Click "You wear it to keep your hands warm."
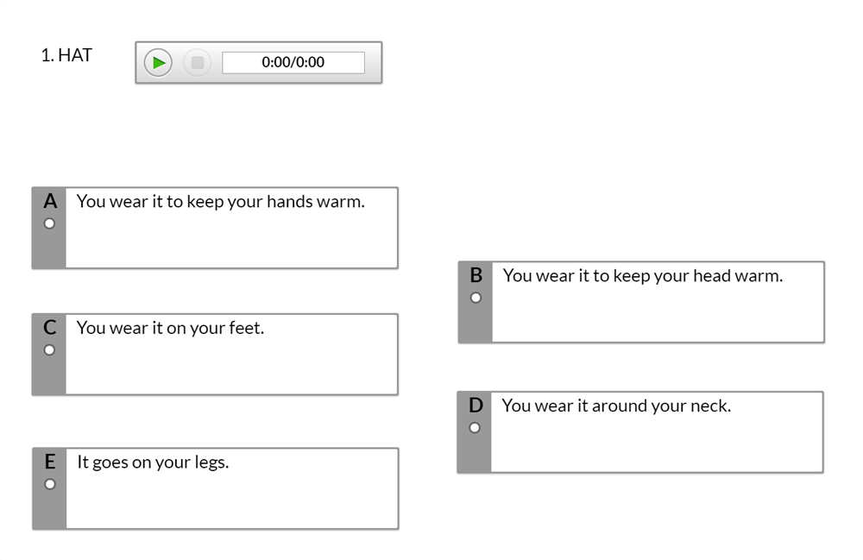The height and width of the screenshot is (560, 863). pyautogui.click(x=220, y=202)
